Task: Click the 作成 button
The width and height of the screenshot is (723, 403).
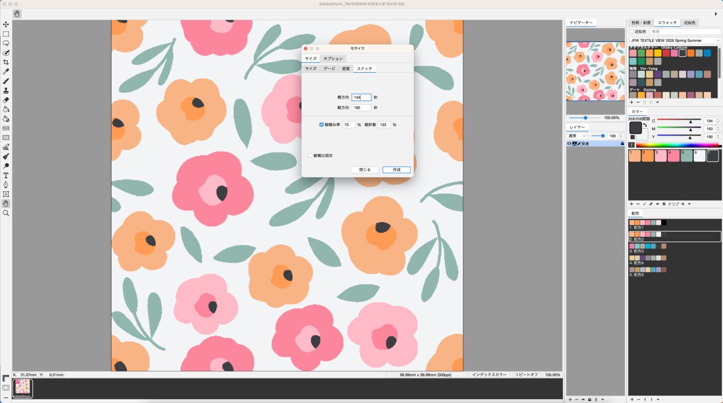Action: pyautogui.click(x=396, y=170)
